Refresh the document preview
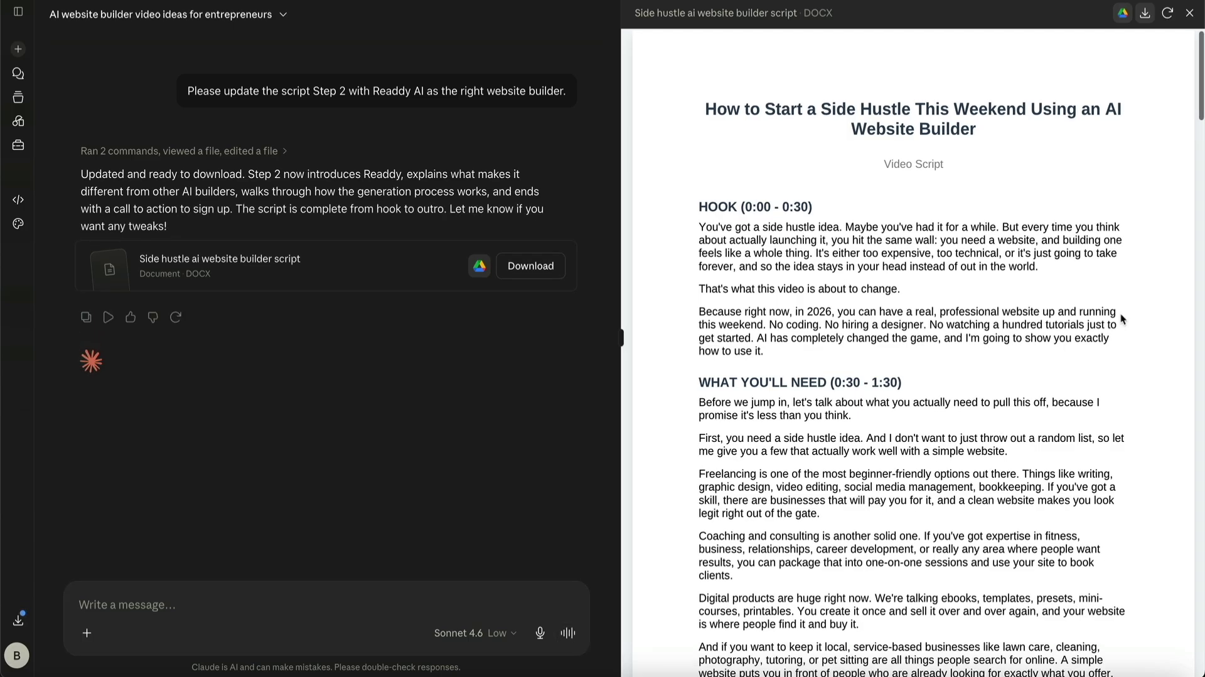 [x=1167, y=13]
